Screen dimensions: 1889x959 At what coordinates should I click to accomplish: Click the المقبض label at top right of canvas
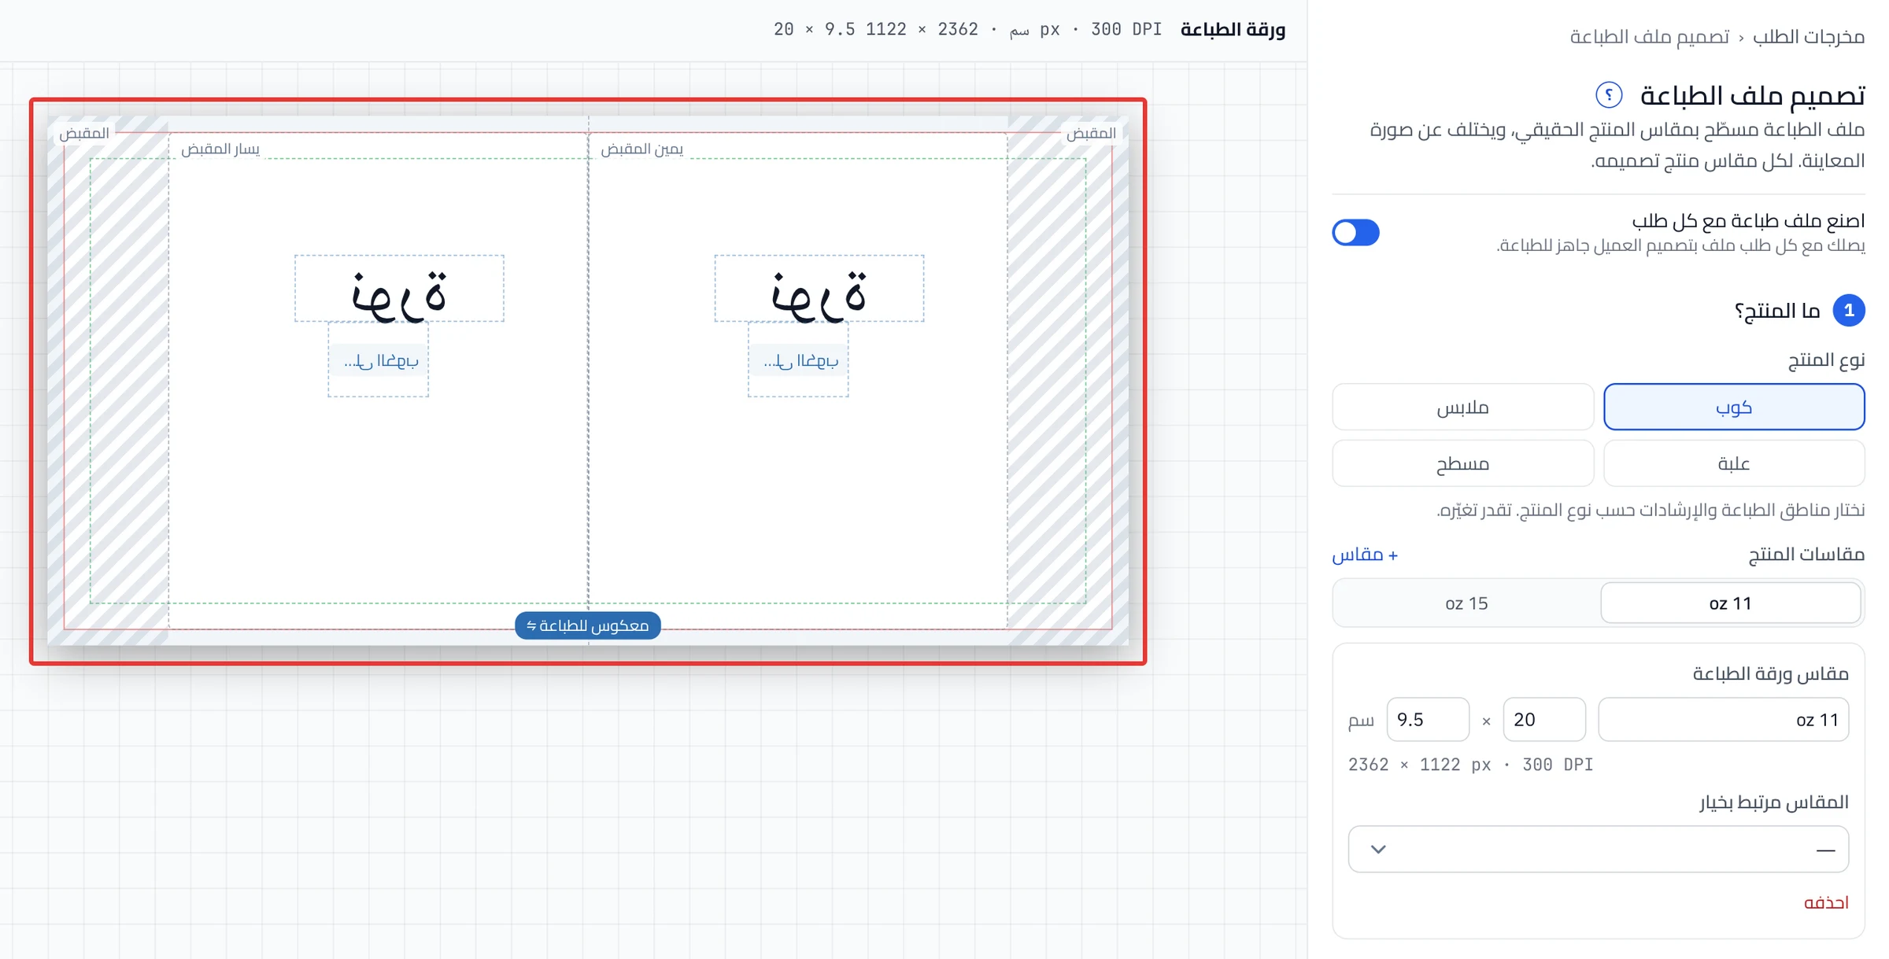(1091, 133)
